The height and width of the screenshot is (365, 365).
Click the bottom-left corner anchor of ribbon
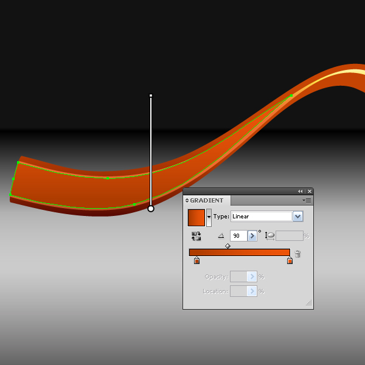[10, 195]
